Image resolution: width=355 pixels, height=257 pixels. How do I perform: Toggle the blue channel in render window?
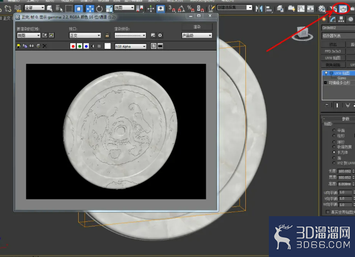point(86,46)
